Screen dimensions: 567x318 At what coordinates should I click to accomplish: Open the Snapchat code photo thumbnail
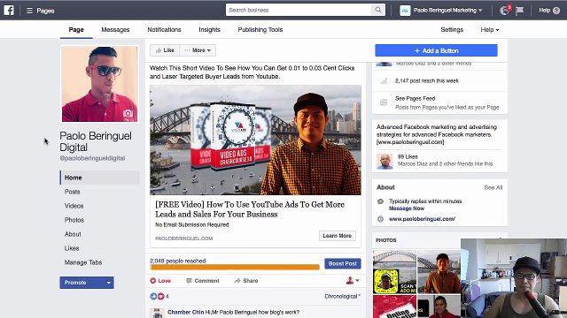tap(395, 272)
